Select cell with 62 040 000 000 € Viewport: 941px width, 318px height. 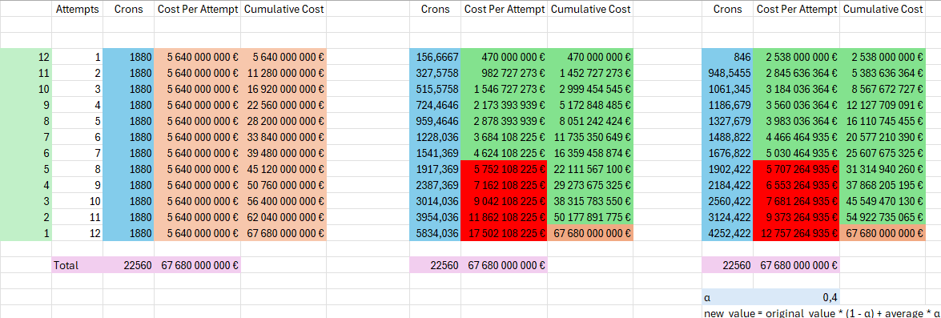[284, 217]
